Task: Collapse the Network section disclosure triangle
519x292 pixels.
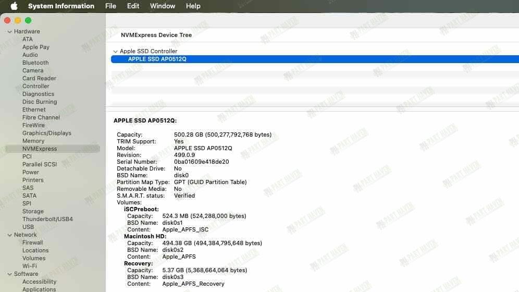Action: pos(9,235)
